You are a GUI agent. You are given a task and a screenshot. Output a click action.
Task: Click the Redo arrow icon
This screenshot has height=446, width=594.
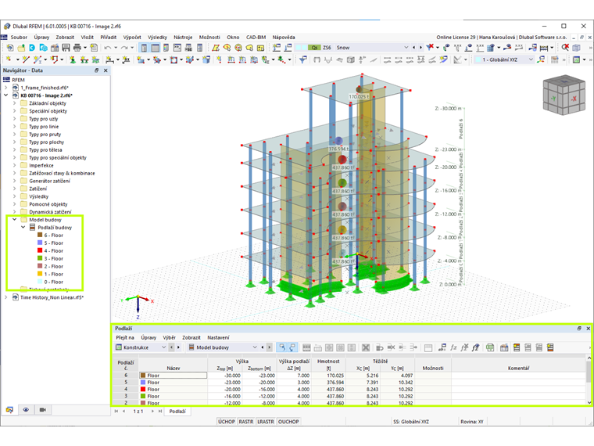point(123,48)
